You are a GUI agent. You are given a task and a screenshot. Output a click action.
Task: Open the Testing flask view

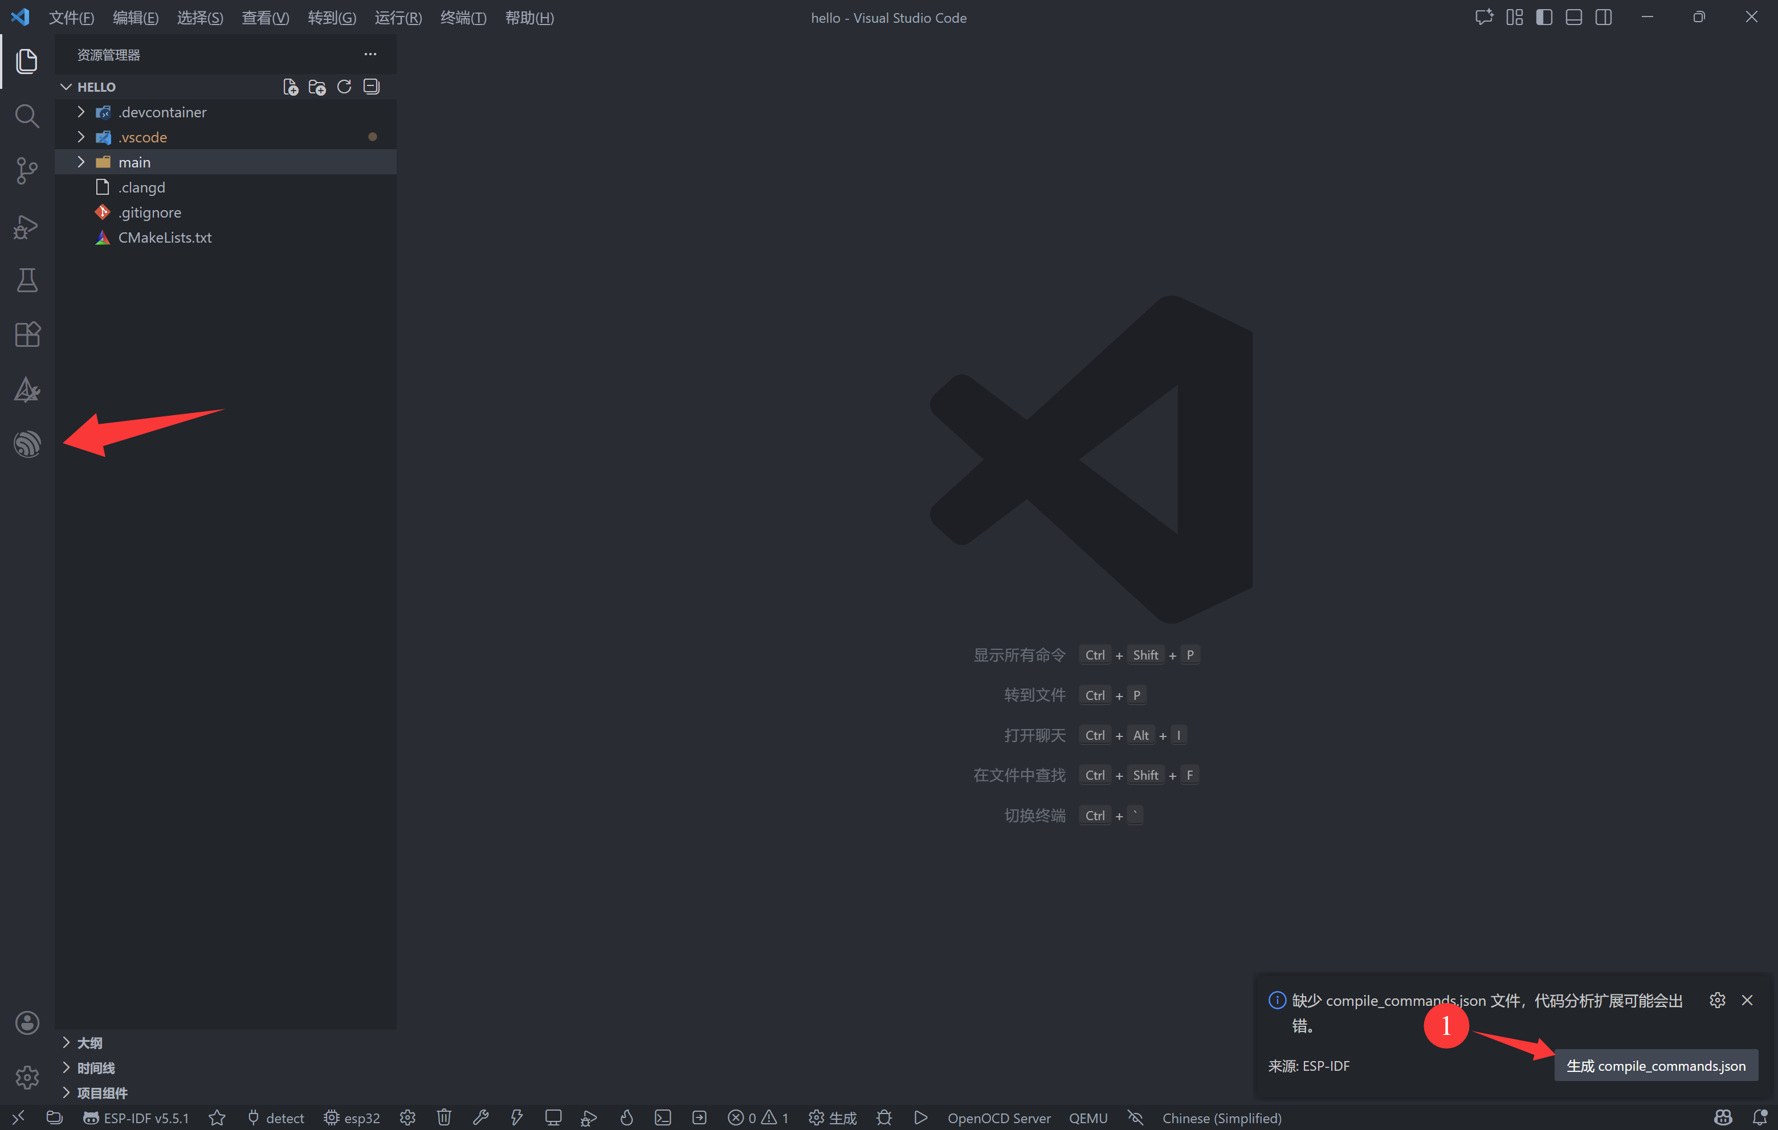[27, 280]
